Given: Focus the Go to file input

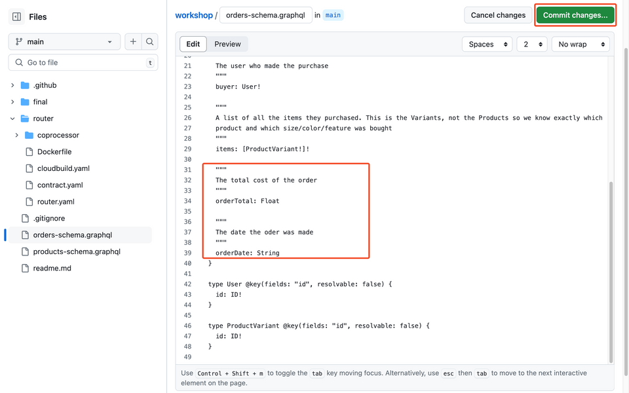Looking at the screenshot, I should click(83, 63).
